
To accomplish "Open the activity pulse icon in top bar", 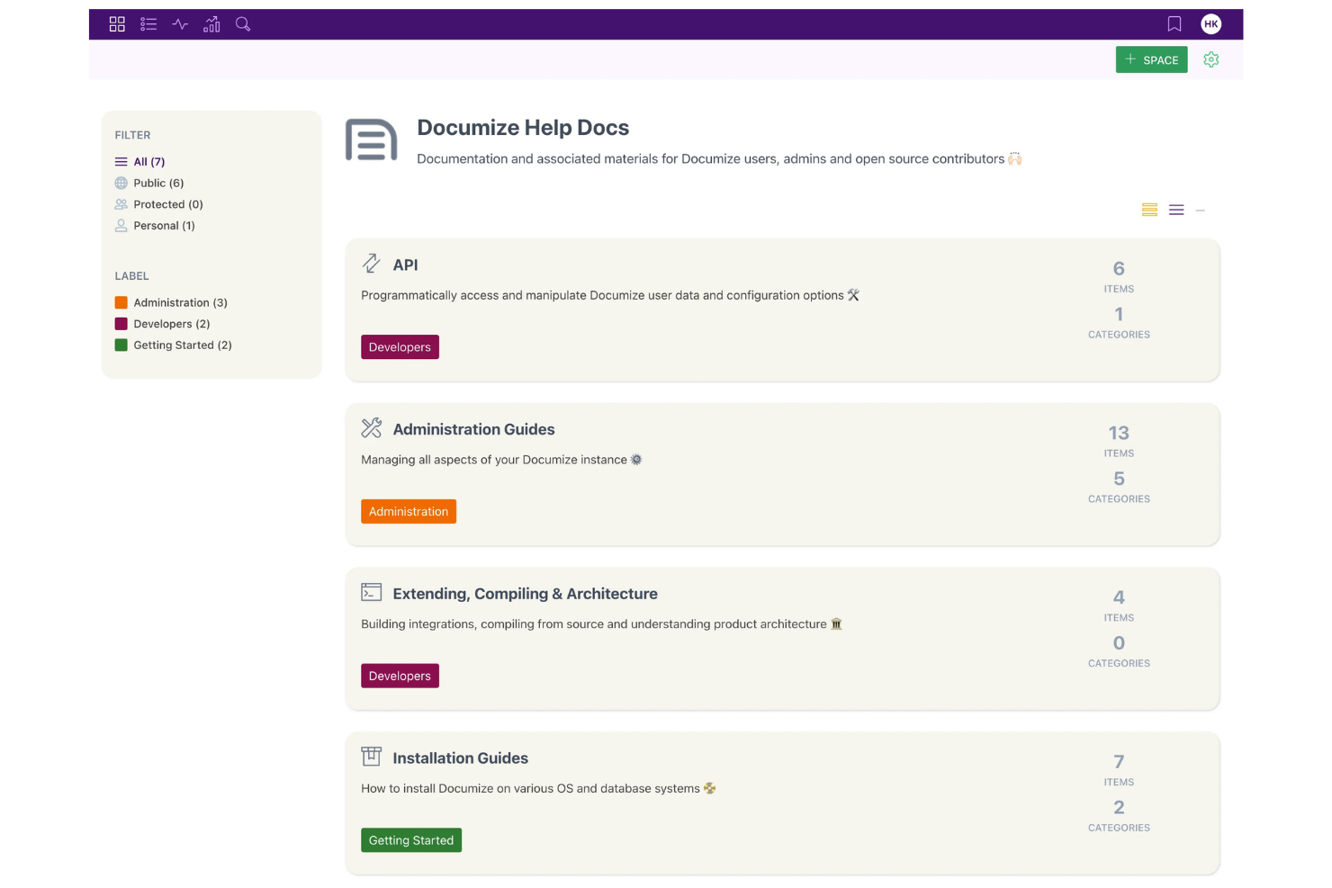I will [x=180, y=24].
